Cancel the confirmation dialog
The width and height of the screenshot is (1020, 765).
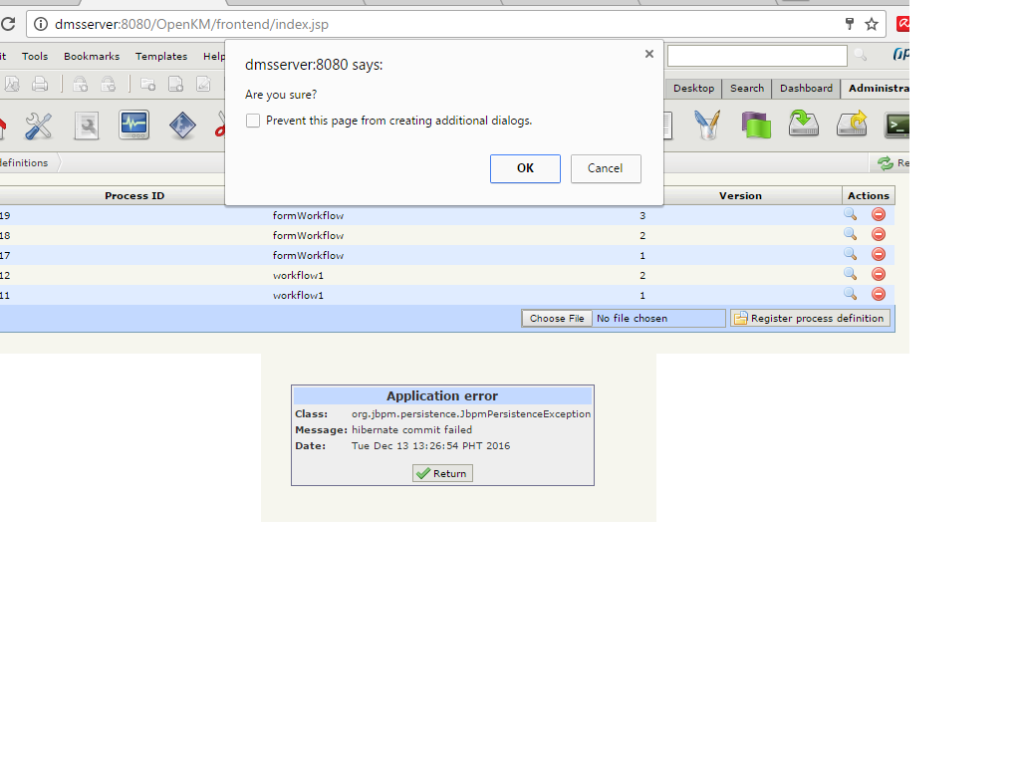click(x=605, y=168)
